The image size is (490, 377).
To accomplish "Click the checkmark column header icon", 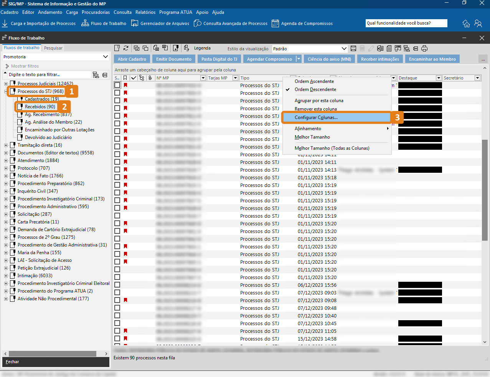I will [134, 78].
